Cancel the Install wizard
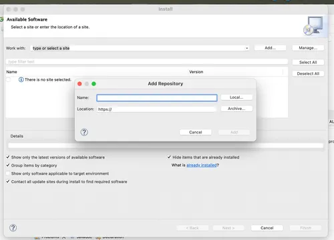334x240 pixels. [x=267, y=228]
